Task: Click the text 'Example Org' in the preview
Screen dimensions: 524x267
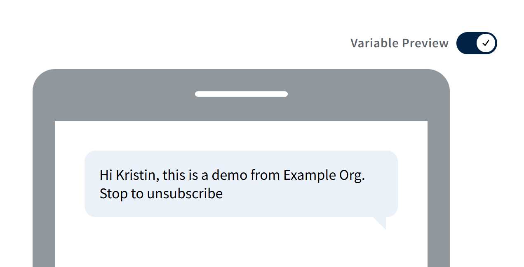Action: coord(324,175)
